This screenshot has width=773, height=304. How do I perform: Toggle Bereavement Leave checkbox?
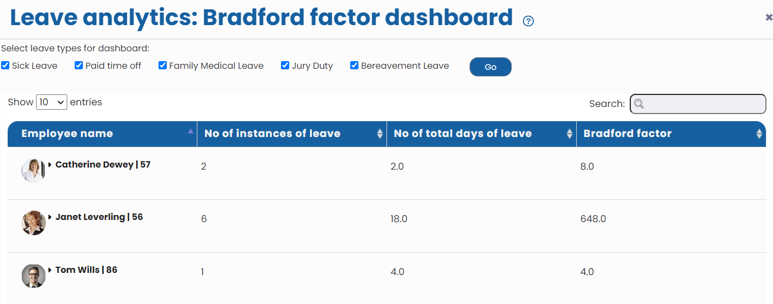(x=354, y=65)
